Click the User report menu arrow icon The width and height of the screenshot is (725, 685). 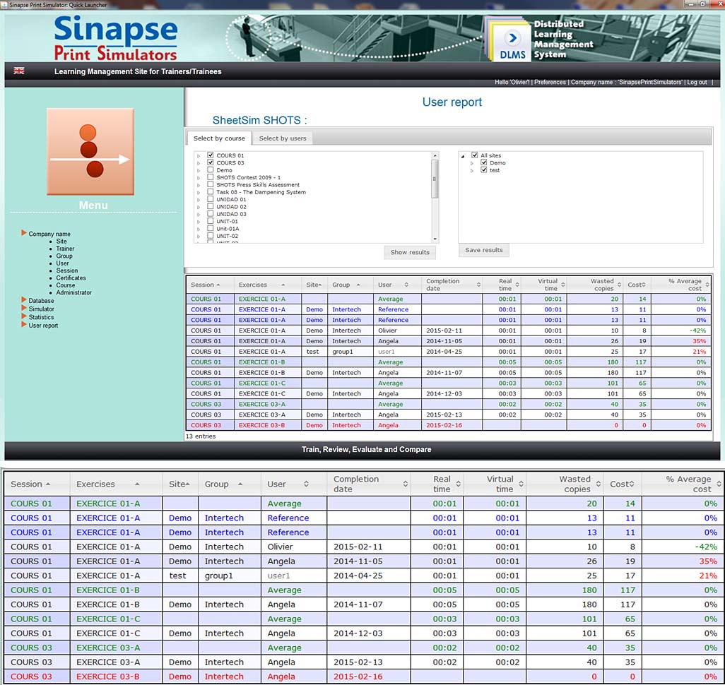click(x=23, y=325)
